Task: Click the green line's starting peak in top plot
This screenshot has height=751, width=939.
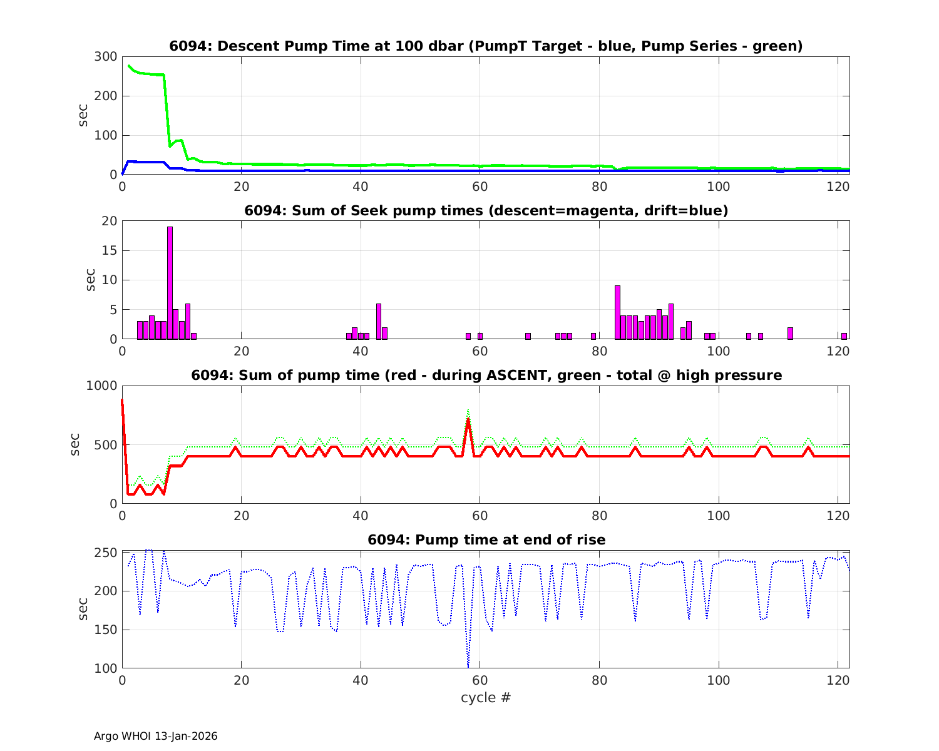Action: [128, 66]
